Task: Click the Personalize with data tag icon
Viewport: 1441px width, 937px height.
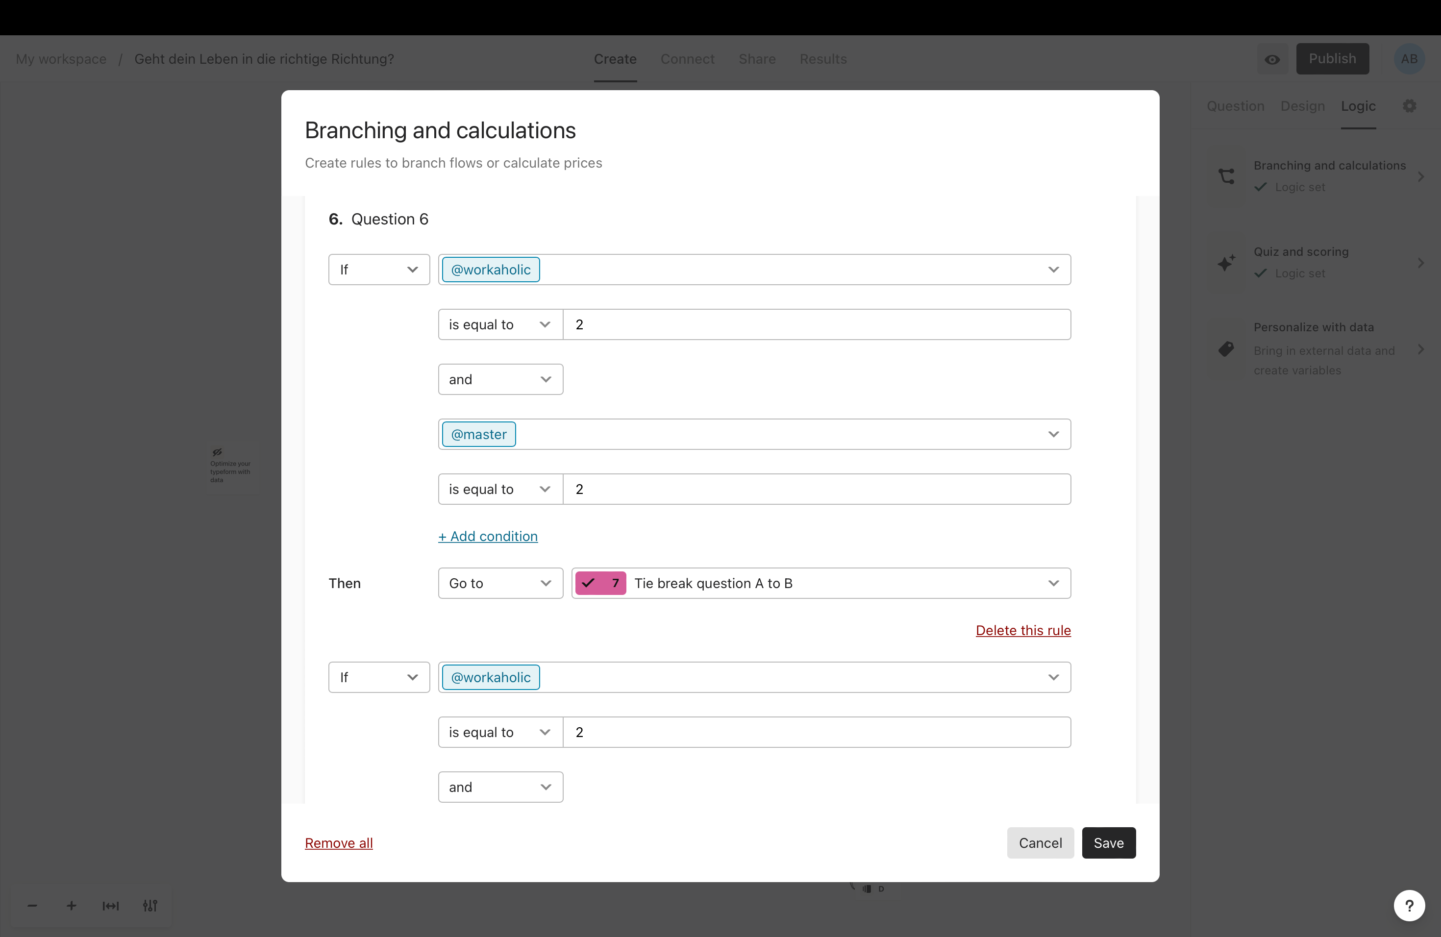Action: click(x=1226, y=349)
